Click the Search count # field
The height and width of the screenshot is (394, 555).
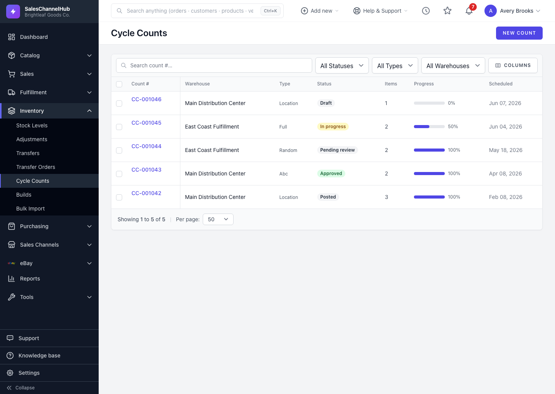pos(214,65)
